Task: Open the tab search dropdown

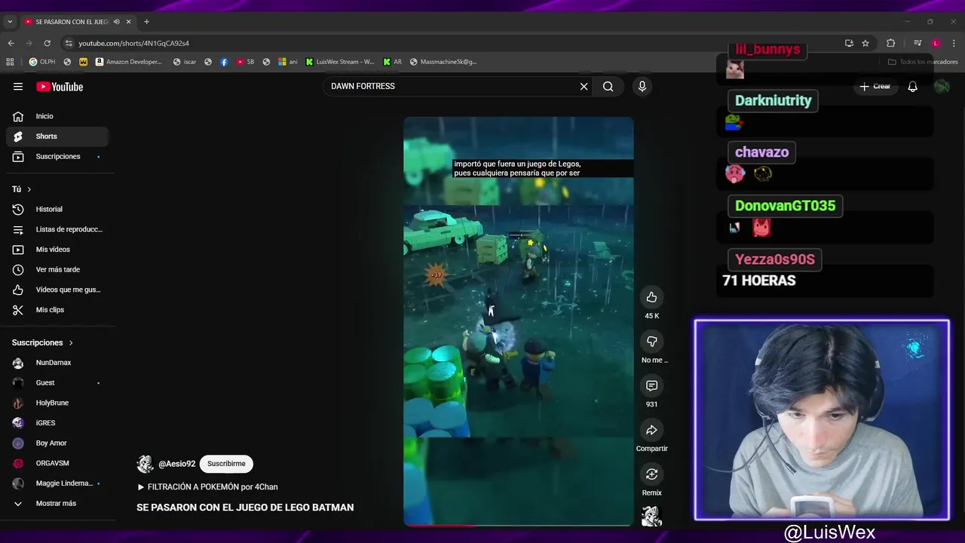Action: tap(10, 22)
